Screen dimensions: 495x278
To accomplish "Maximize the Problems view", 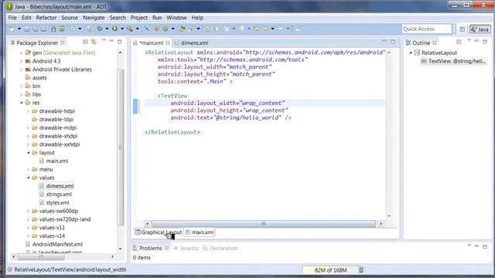I will pos(485,247).
